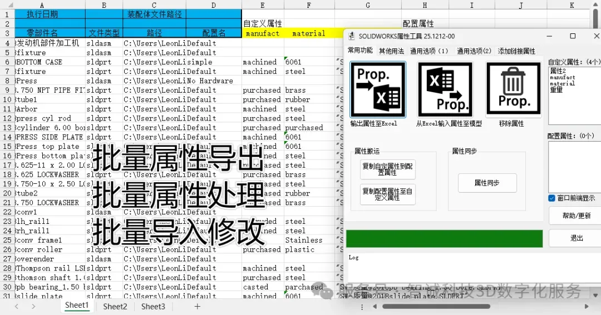The image size is (601, 315).
Task: Click the green progress bar
Action: pos(444,238)
